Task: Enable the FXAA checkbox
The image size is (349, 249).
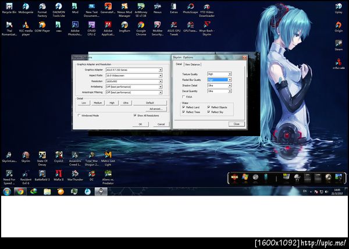Action: (184, 97)
